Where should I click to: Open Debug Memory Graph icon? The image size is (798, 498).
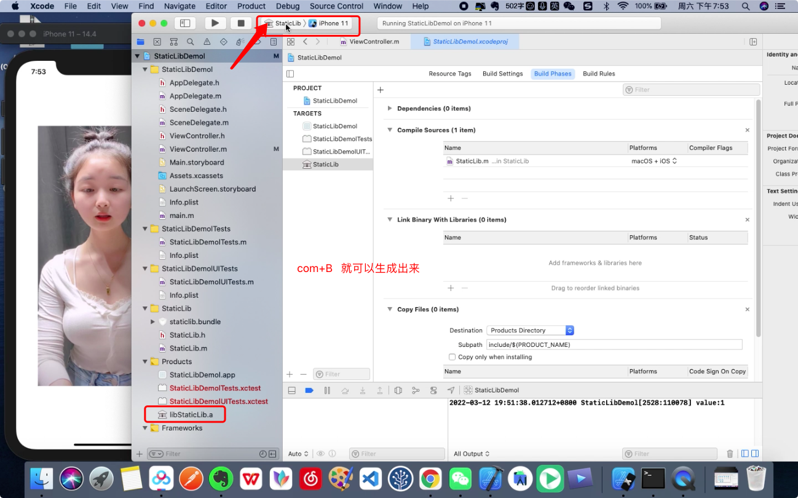[x=416, y=390]
